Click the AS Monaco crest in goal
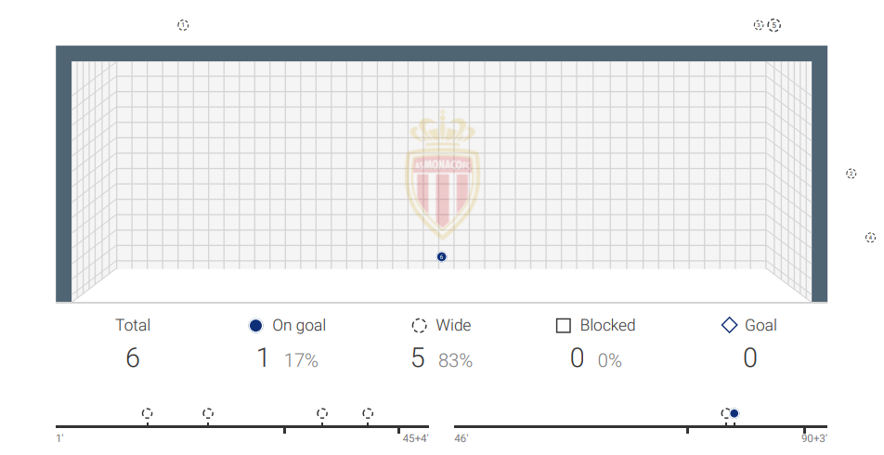 coord(442,175)
